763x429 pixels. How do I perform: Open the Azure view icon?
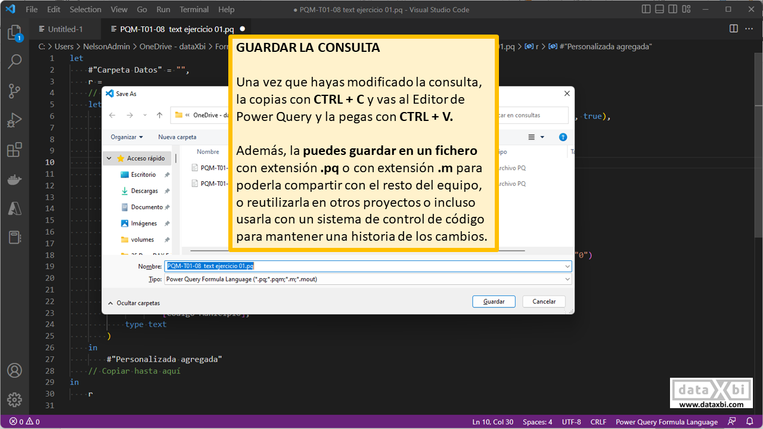(14, 209)
